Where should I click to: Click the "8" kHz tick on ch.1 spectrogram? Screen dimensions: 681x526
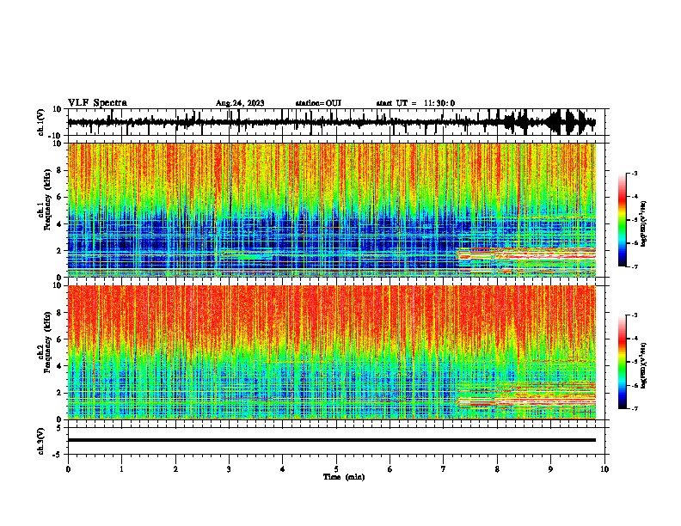click(59, 170)
